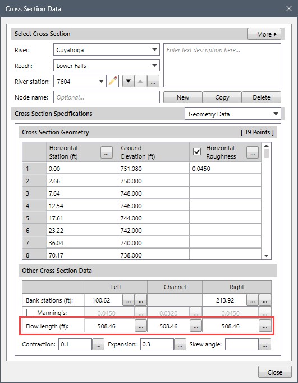Screen dimensions: 298x383
Task: Open Horizontal Roughness column ellipsis options
Action: (253, 152)
